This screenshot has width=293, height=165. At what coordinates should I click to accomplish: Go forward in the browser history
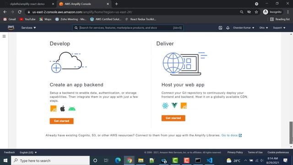tap(12, 12)
